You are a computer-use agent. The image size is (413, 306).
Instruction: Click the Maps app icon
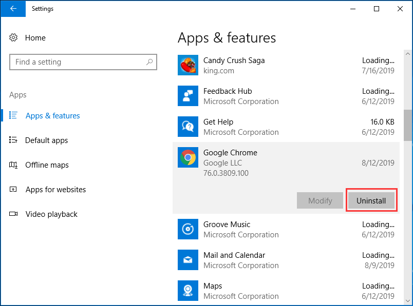(187, 291)
